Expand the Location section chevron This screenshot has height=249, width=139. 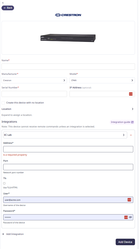133,109
